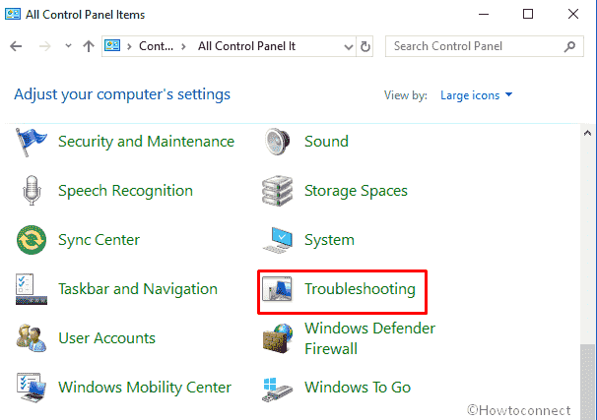Open the Sync Center green icon
The image size is (597, 420).
pyautogui.click(x=32, y=240)
